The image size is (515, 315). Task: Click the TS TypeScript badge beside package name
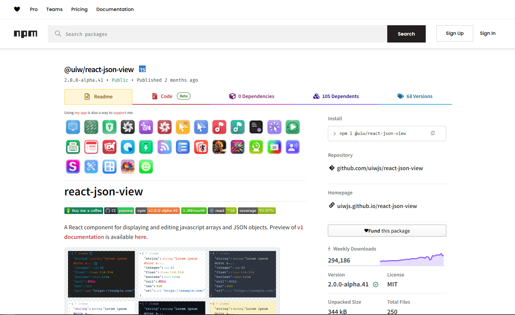[x=142, y=69]
